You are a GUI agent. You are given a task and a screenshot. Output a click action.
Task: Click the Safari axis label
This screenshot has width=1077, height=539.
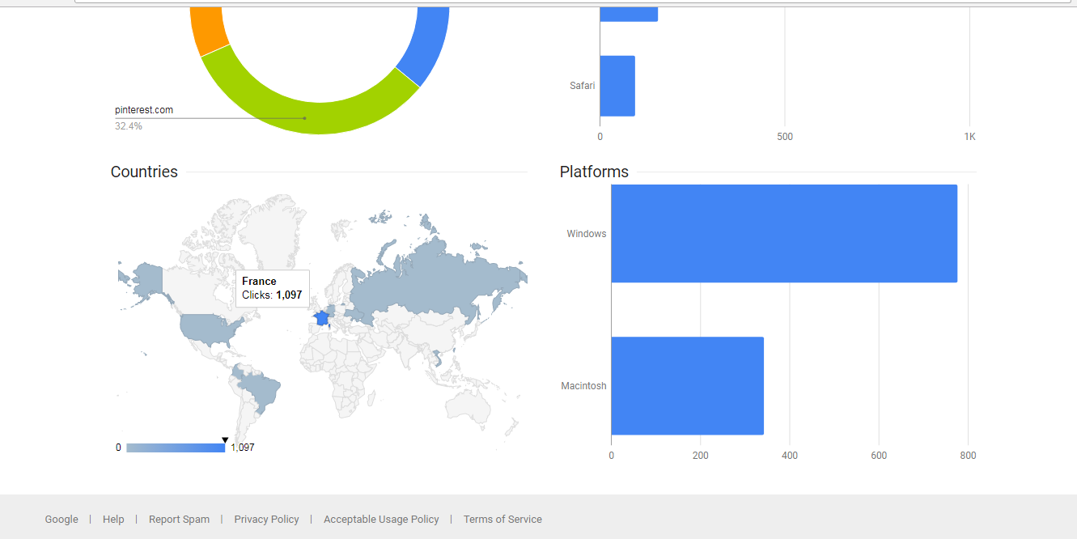pyautogui.click(x=583, y=86)
